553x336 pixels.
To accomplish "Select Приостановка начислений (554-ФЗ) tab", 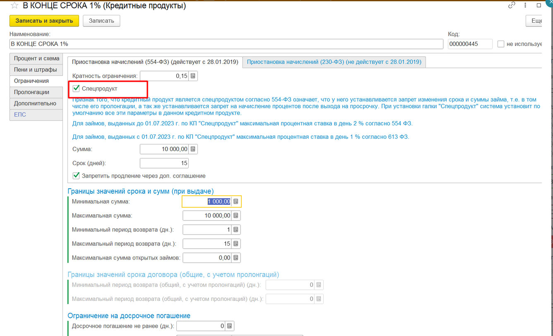I will [155, 62].
